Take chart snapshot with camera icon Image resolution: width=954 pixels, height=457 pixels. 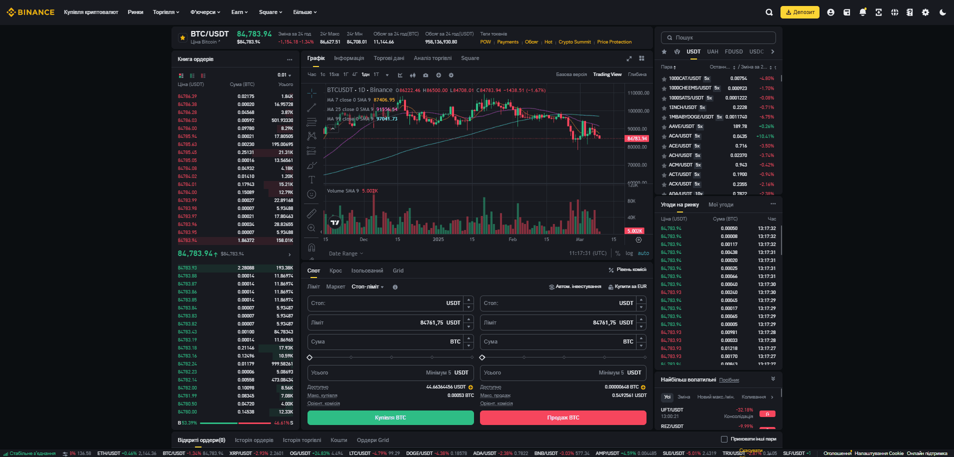click(x=425, y=75)
